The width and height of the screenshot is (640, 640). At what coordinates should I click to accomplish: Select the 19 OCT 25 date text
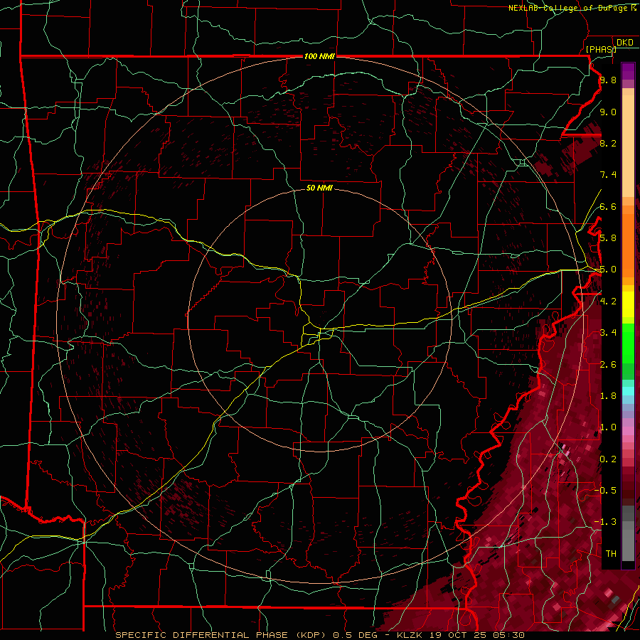[x=459, y=635]
